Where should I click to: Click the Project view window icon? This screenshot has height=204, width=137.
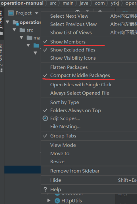pos(11,13)
